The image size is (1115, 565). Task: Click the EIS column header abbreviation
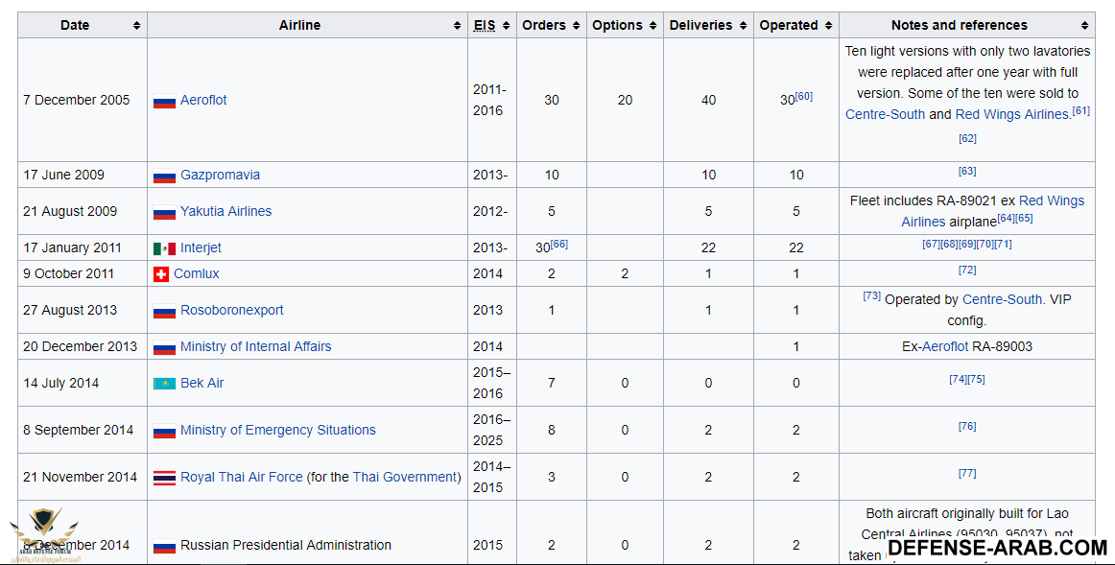(x=484, y=26)
